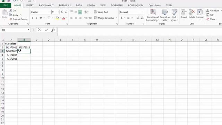This screenshot has width=222, height=125.
Task: Apply Comma Style format
Action: (x=132, y=18)
